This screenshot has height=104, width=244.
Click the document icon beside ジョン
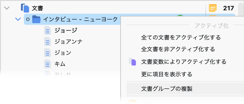click(48, 53)
